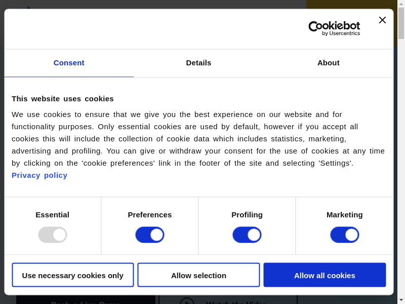Click the page scrollbar thumb
Viewport: 405px width, 304px height.
pos(401,23)
